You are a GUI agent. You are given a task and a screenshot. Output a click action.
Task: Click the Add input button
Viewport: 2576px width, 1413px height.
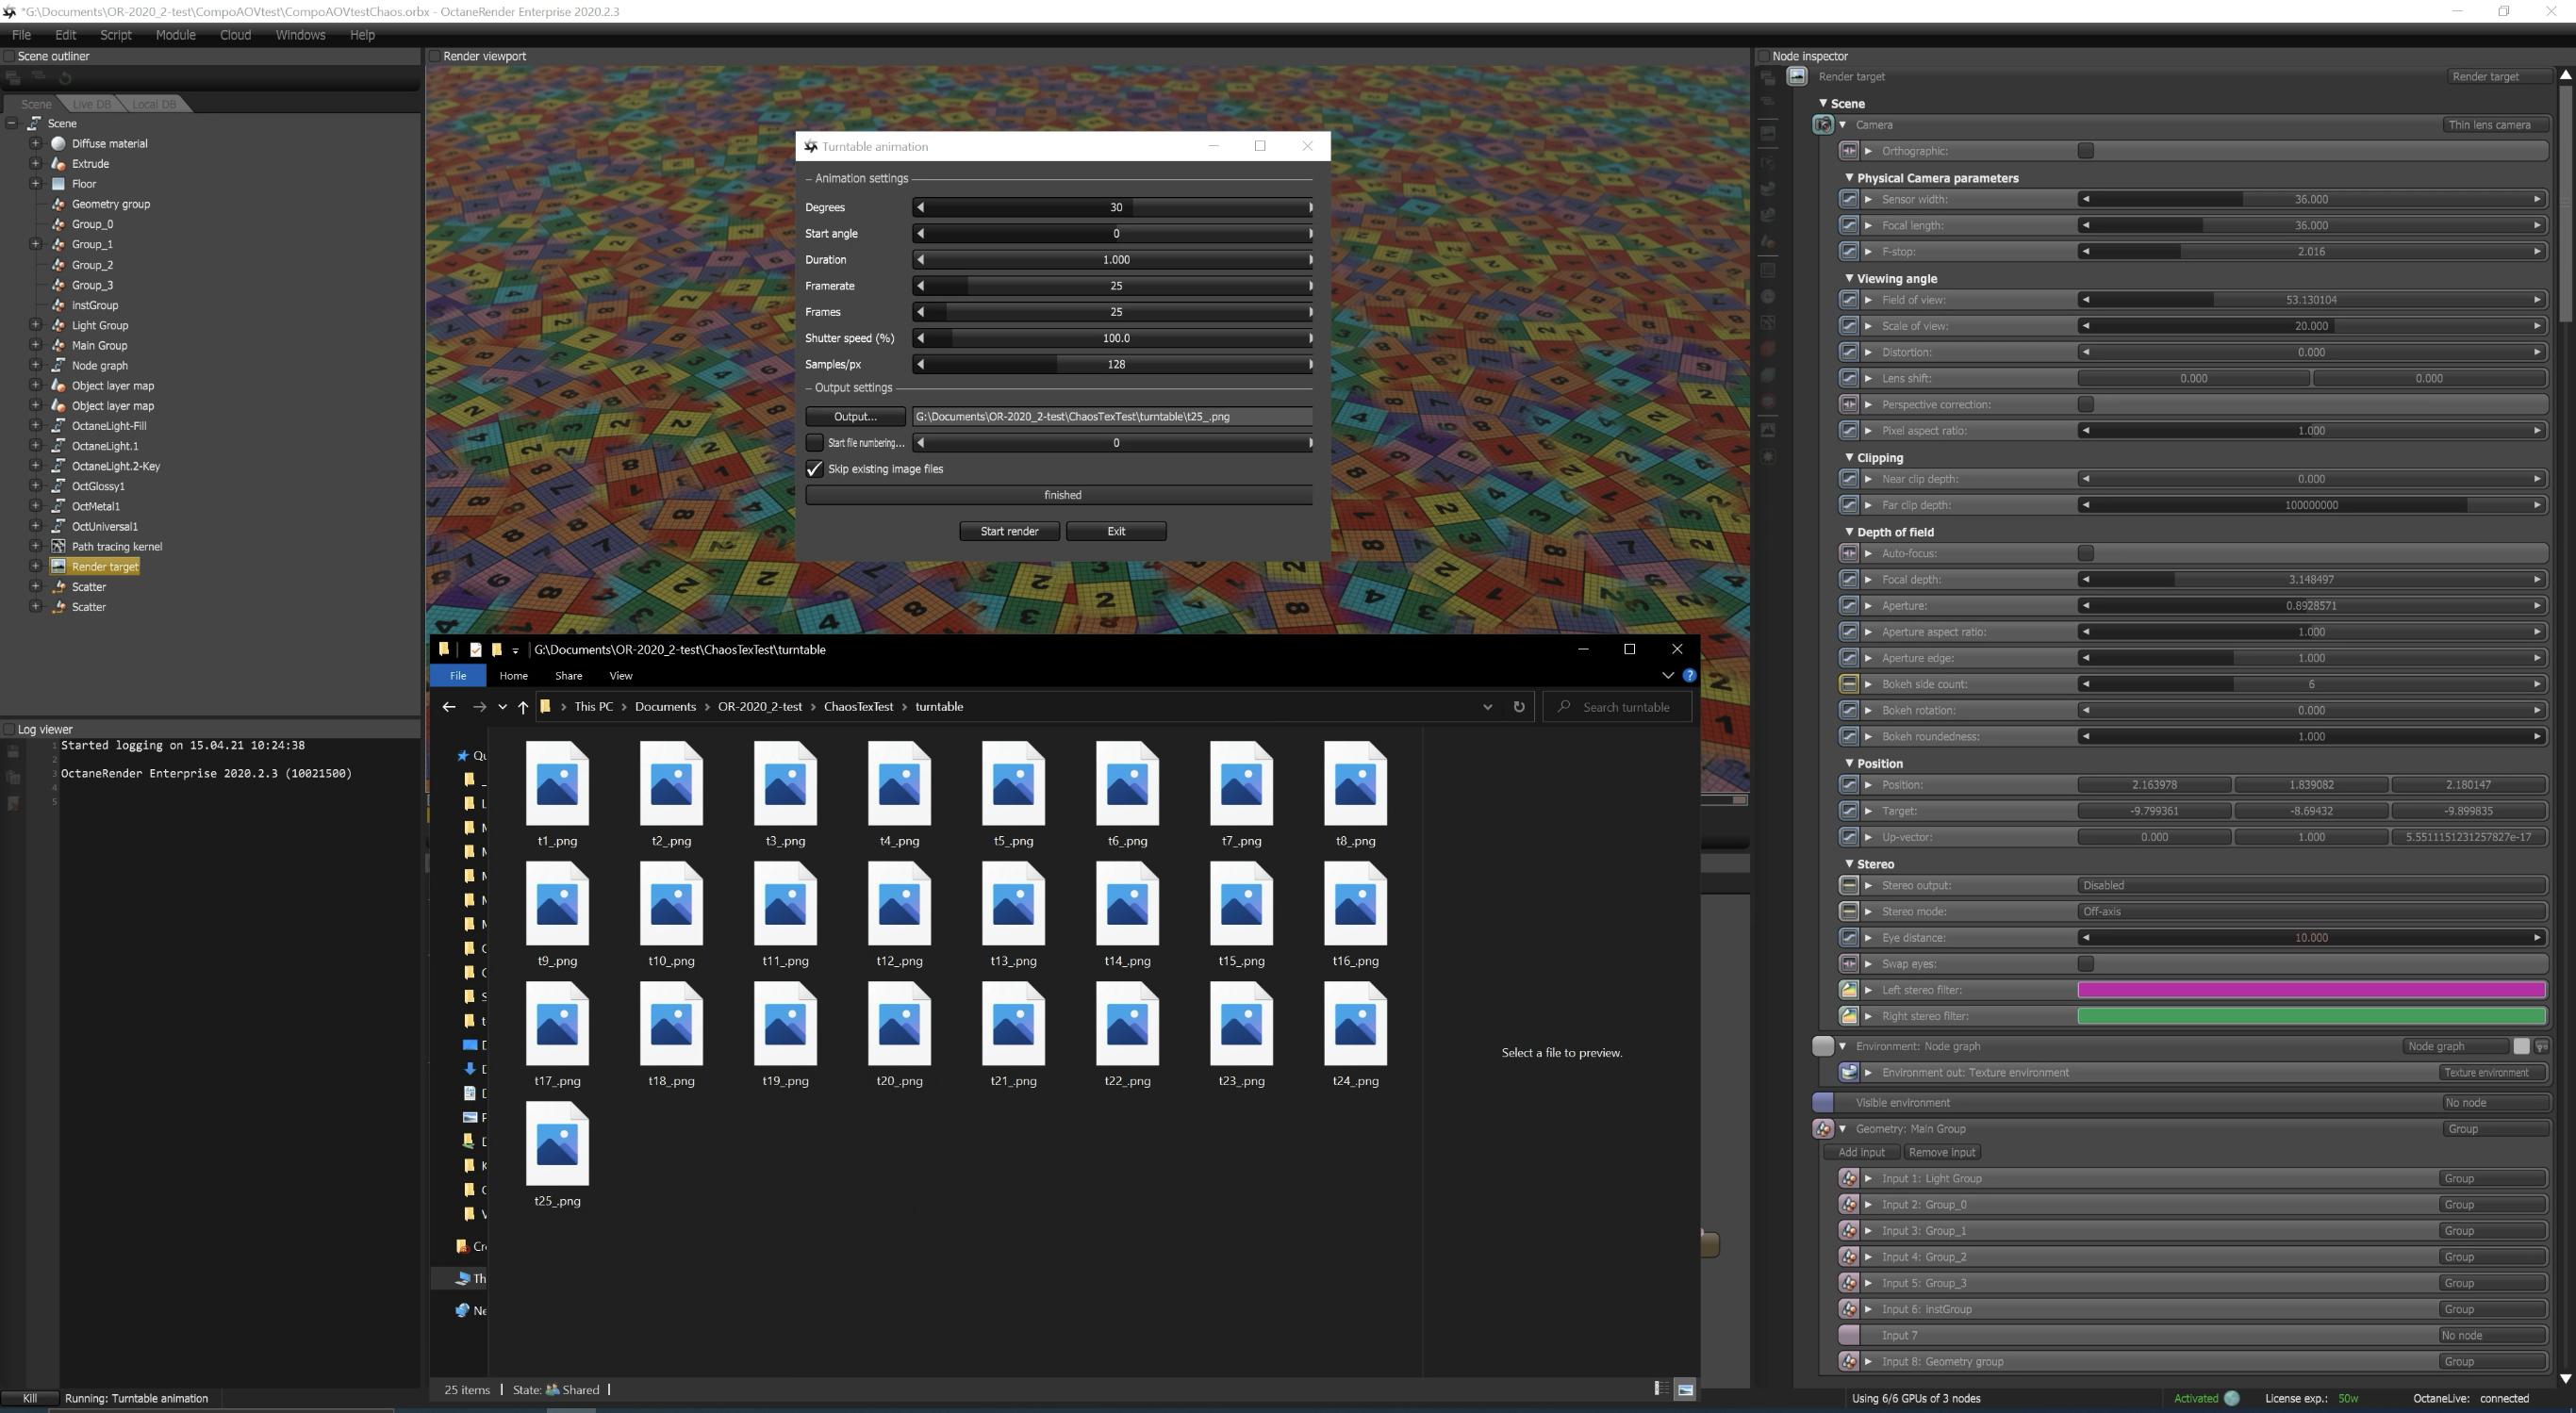pyautogui.click(x=1861, y=1152)
